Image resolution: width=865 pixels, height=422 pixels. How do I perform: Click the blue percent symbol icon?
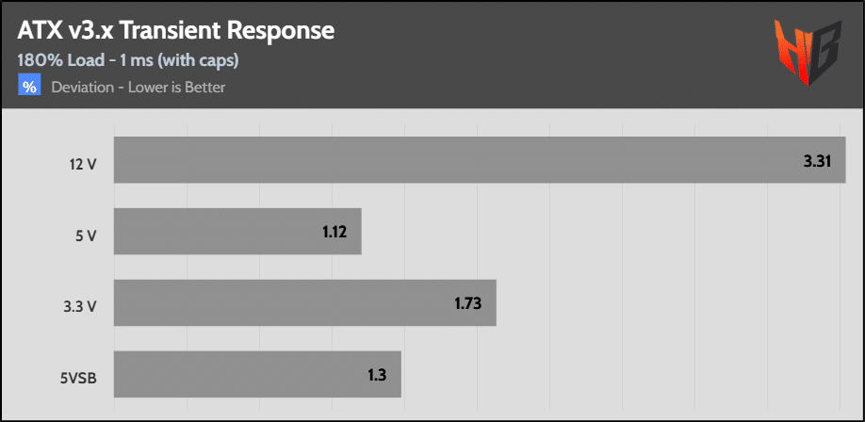[30, 87]
